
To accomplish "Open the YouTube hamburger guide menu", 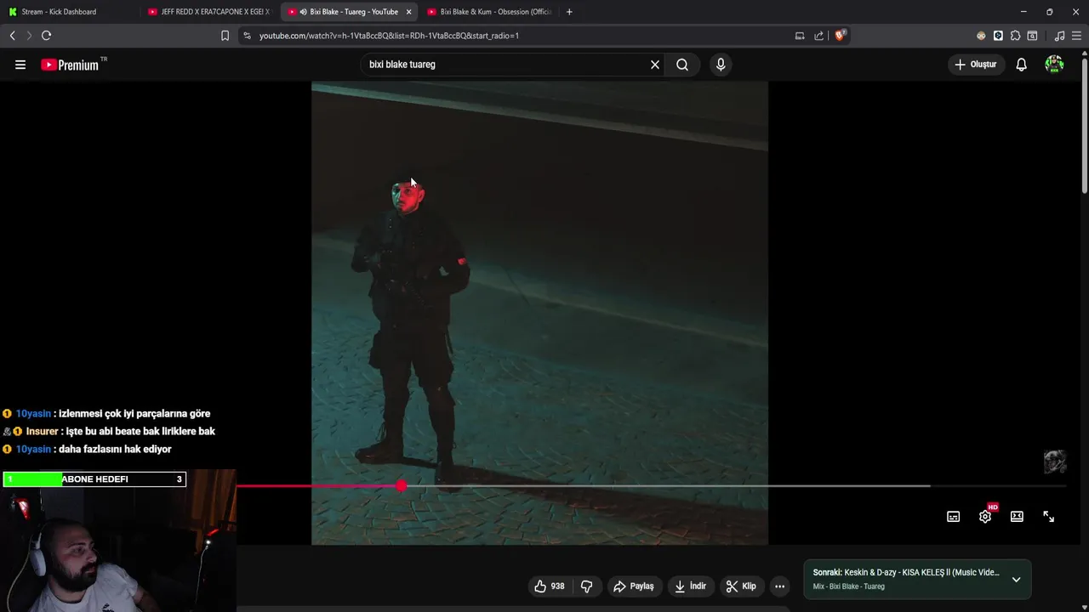I will [x=20, y=65].
